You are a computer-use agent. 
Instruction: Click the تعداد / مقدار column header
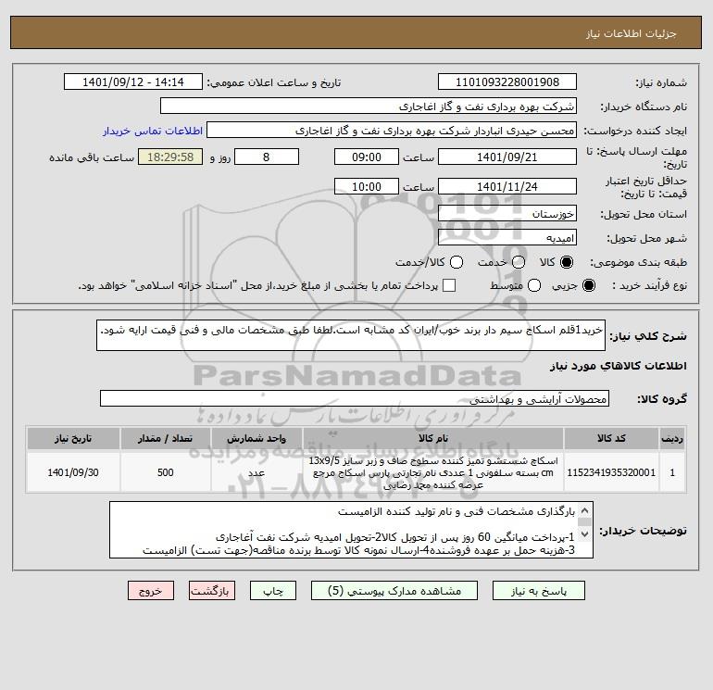pyautogui.click(x=166, y=438)
